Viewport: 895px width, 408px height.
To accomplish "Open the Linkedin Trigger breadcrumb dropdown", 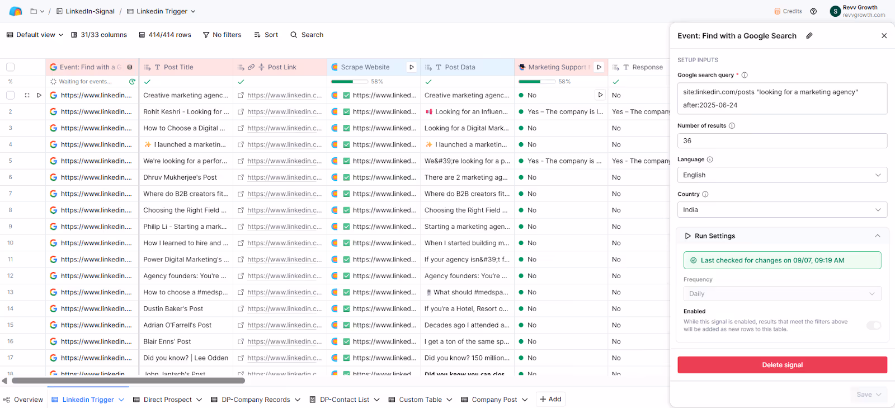I will point(193,11).
